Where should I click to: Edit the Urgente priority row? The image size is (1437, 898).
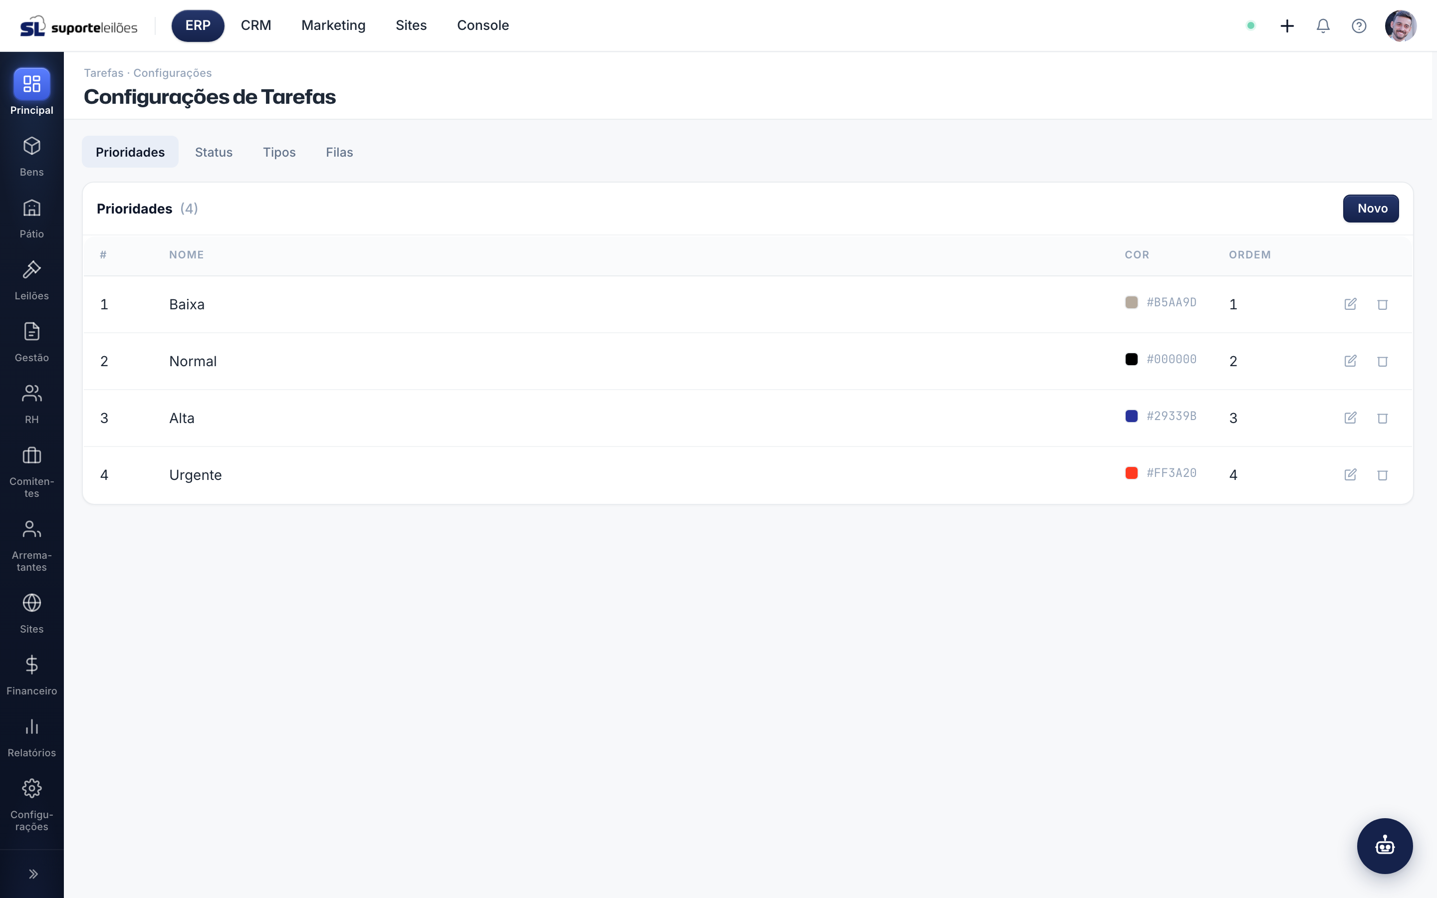pos(1350,474)
